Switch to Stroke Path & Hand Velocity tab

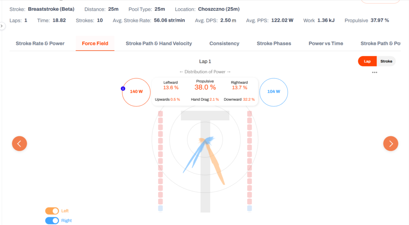159,43
